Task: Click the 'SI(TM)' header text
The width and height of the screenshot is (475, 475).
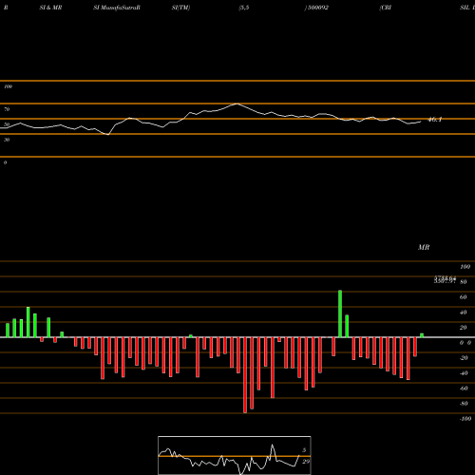Action: tap(180, 8)
